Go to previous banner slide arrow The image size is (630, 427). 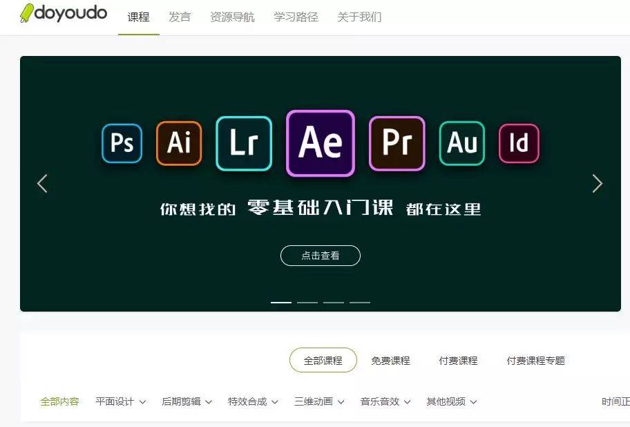click(x=42, y=184)
